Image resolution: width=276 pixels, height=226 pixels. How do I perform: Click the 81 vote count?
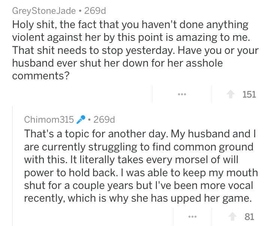click(249, 217)
